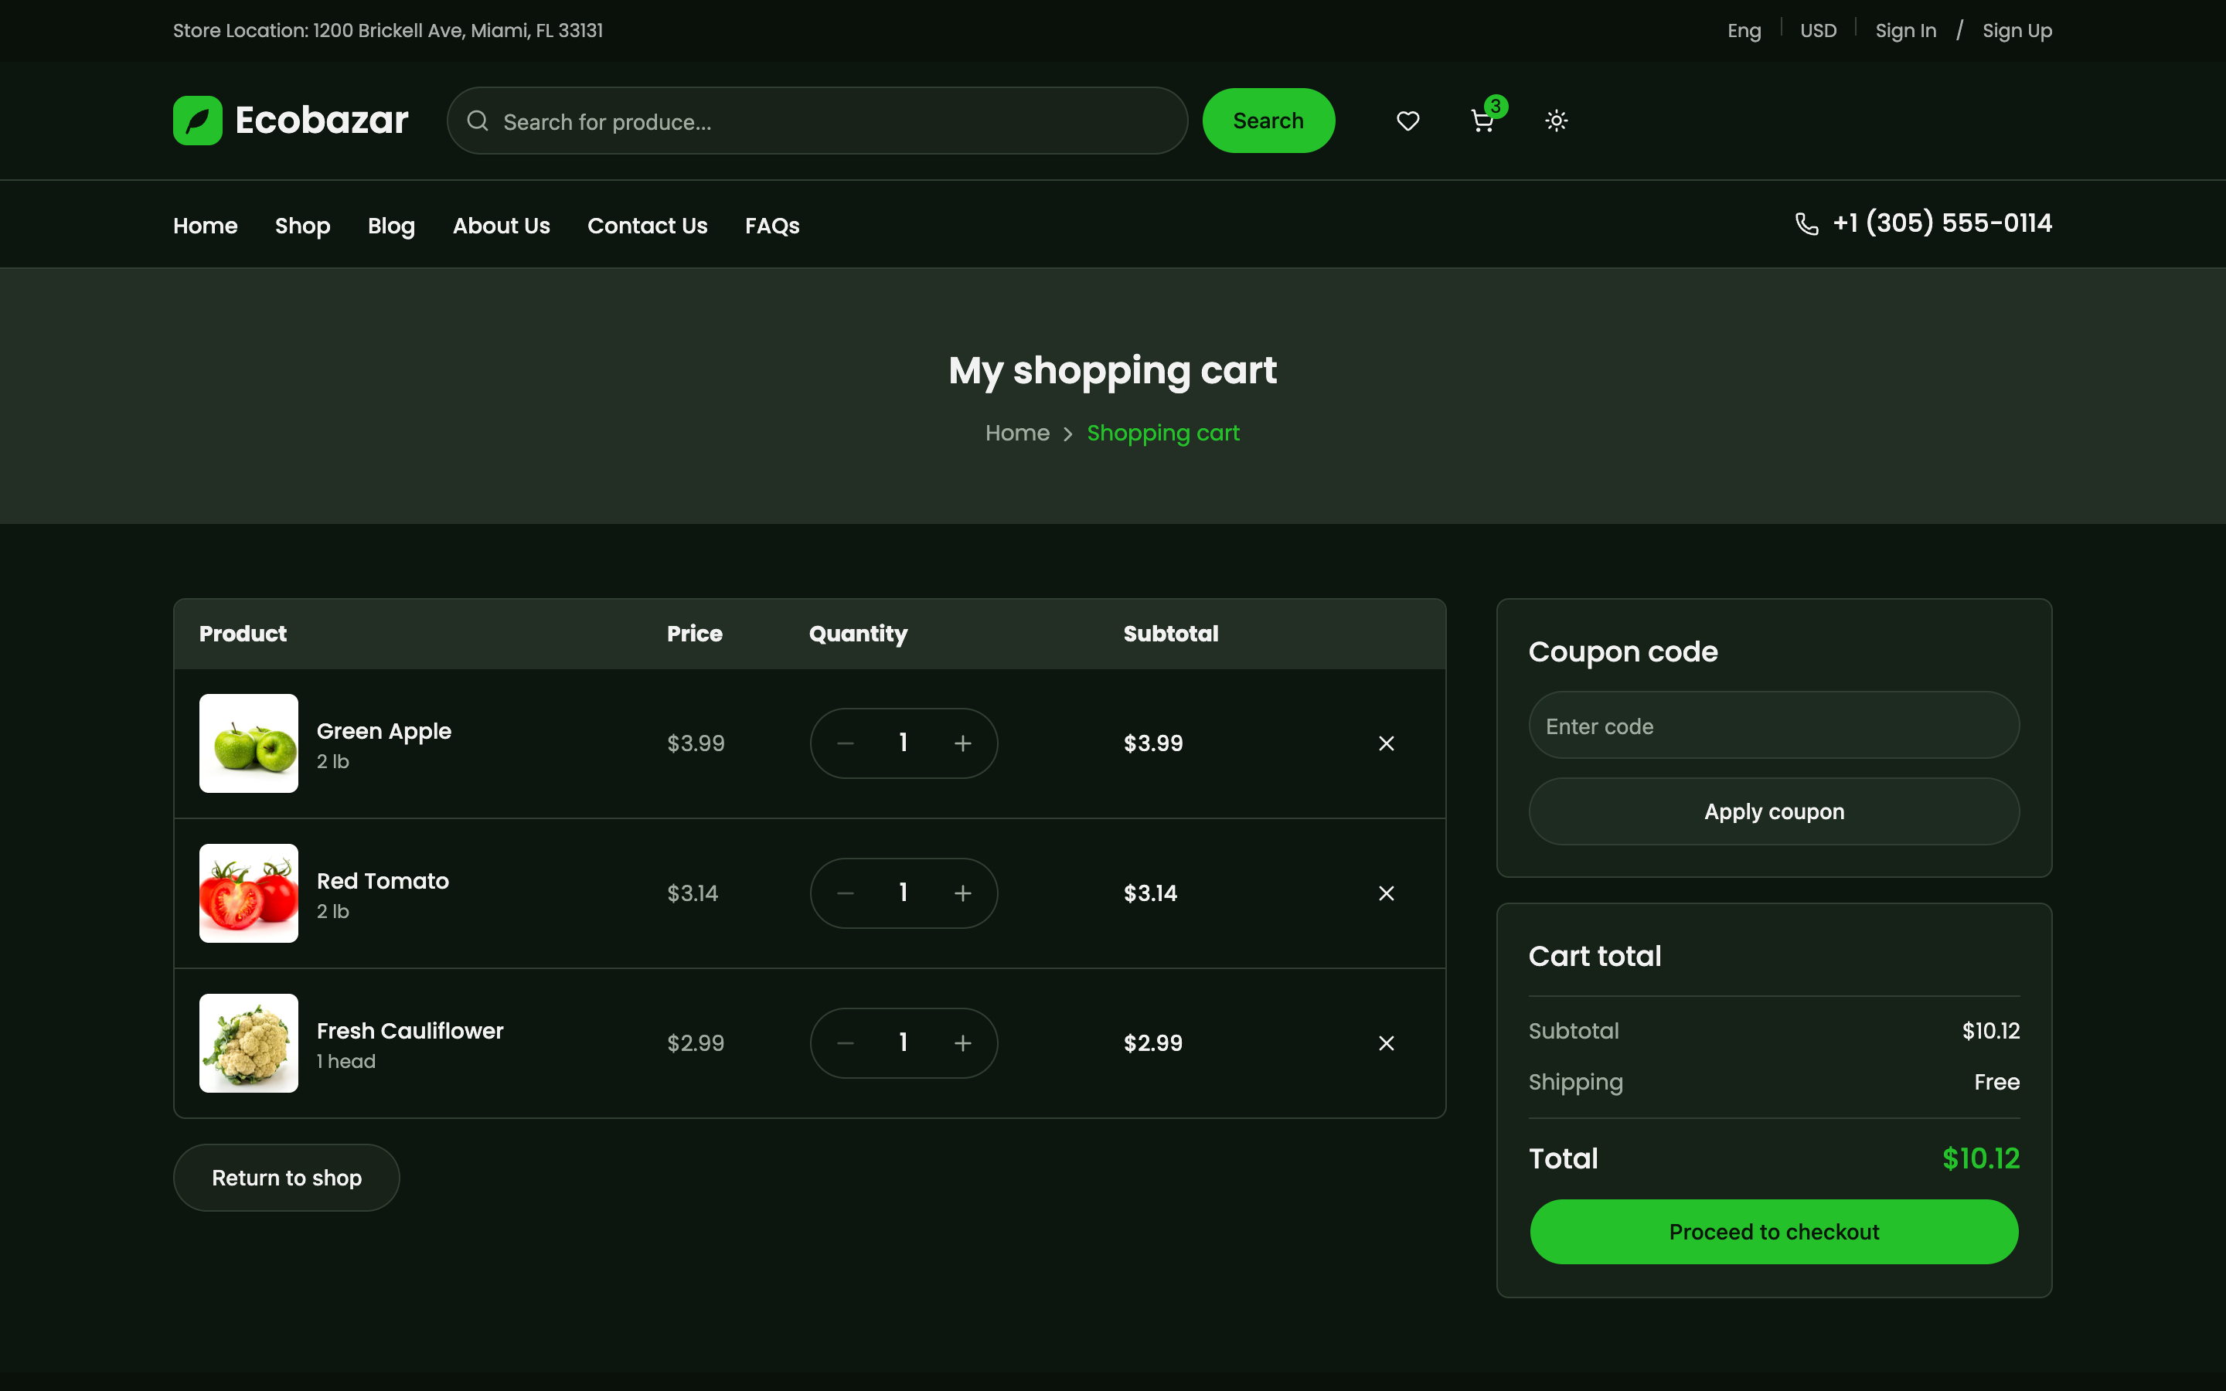Open the Shop menu item
The width and height of the screenshot is (2226, 1391).
[x=303, y=226]
